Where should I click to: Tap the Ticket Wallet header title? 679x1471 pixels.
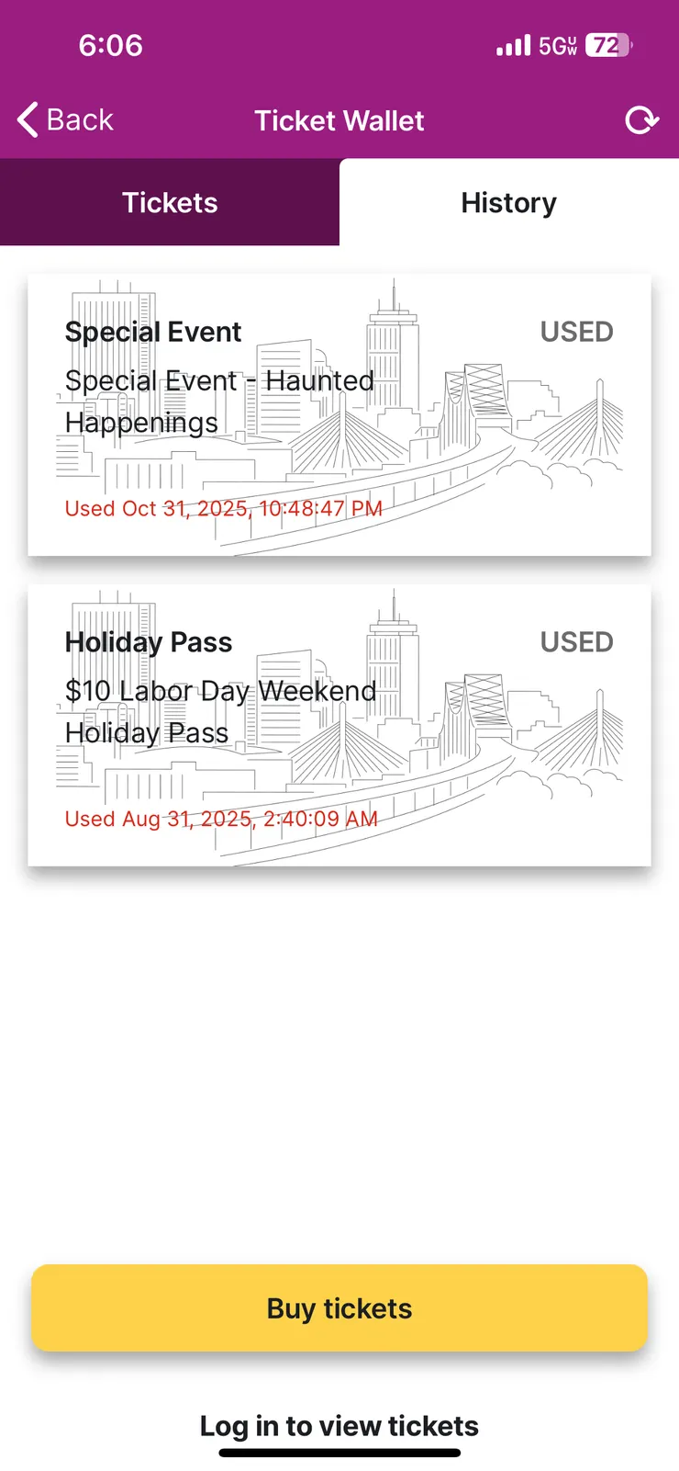click(339, 120)
